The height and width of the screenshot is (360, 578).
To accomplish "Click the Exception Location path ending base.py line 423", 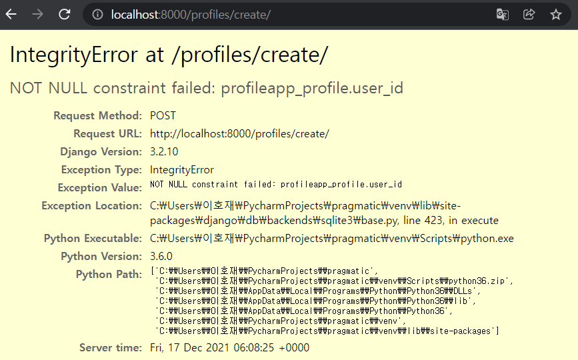I will 325,213.
